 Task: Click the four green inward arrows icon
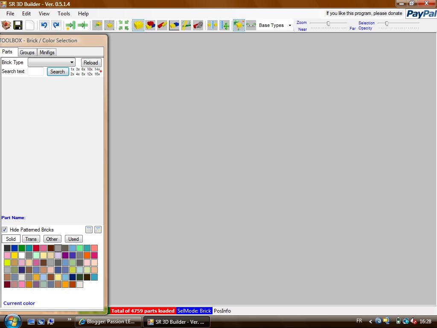[123, 25]
